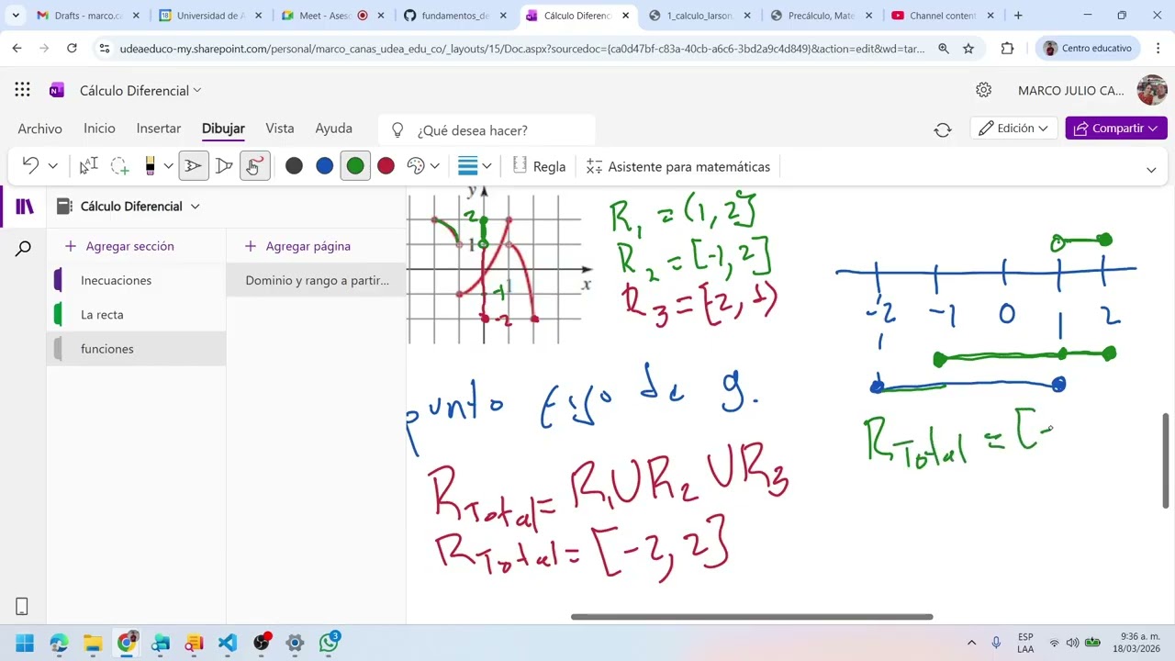Click the horizontal scrollbar thumb
Screen dimensions: 1175x661
coord(752,617)
